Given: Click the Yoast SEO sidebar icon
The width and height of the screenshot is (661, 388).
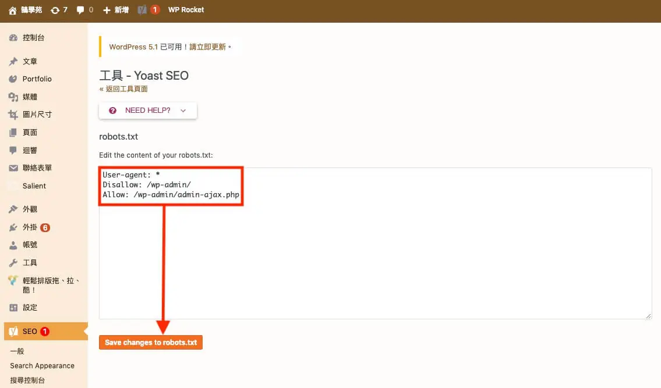Looking at the screenshot, I should point(13,332).
